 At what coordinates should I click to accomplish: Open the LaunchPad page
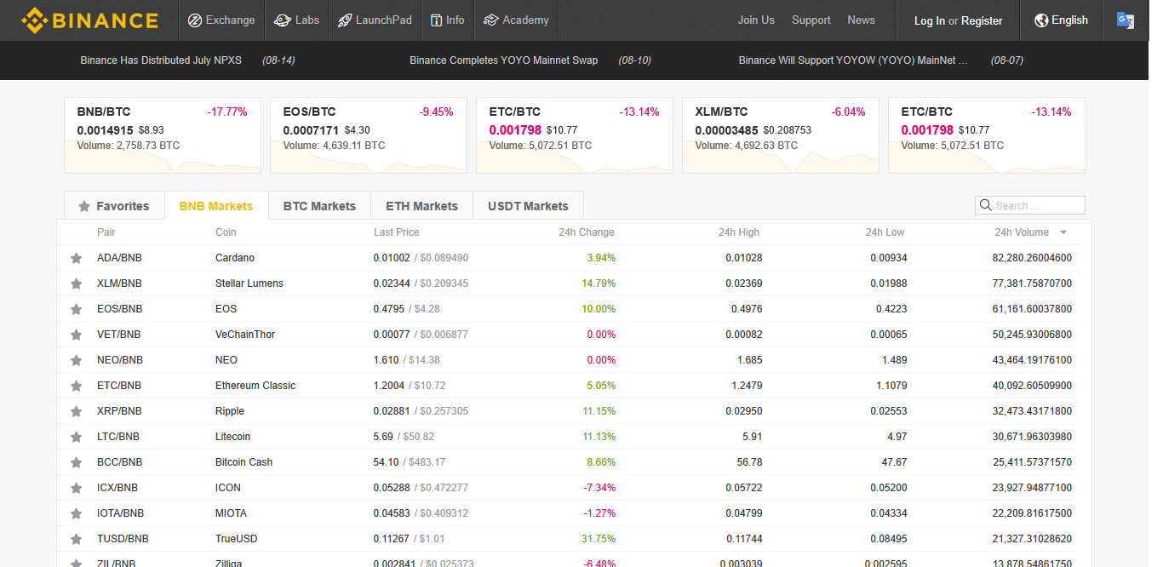click(375, 20)
